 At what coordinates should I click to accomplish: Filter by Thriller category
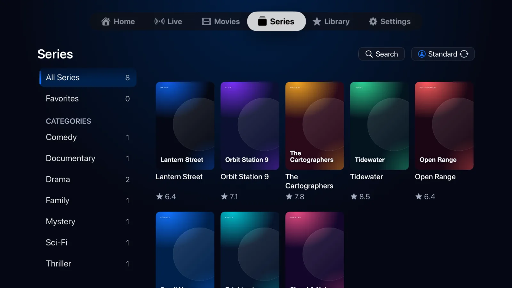click(x=88, y=264)
